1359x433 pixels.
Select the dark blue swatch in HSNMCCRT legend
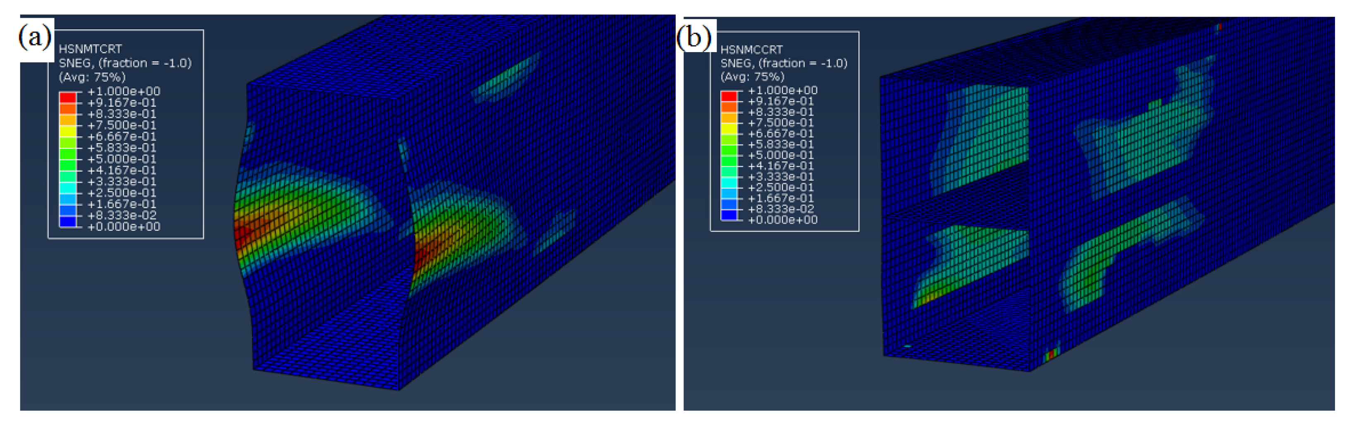(x=729, y=215)
